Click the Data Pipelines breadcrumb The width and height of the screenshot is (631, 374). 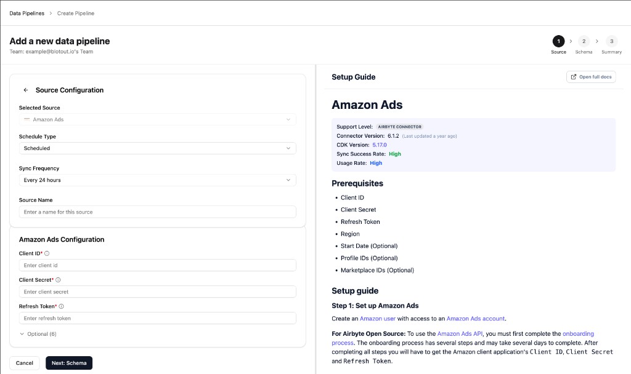click(27, 14)
